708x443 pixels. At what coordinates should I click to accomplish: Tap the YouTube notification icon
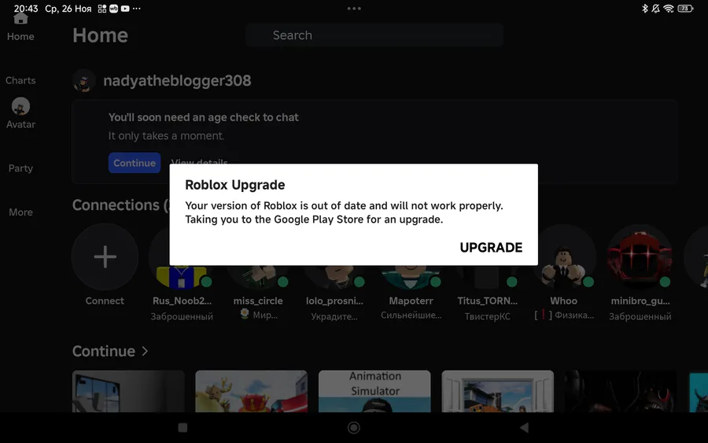point(125,8)
